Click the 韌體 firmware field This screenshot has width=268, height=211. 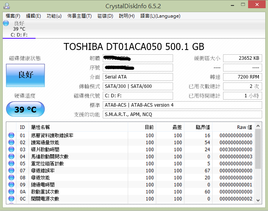[138, 58]
